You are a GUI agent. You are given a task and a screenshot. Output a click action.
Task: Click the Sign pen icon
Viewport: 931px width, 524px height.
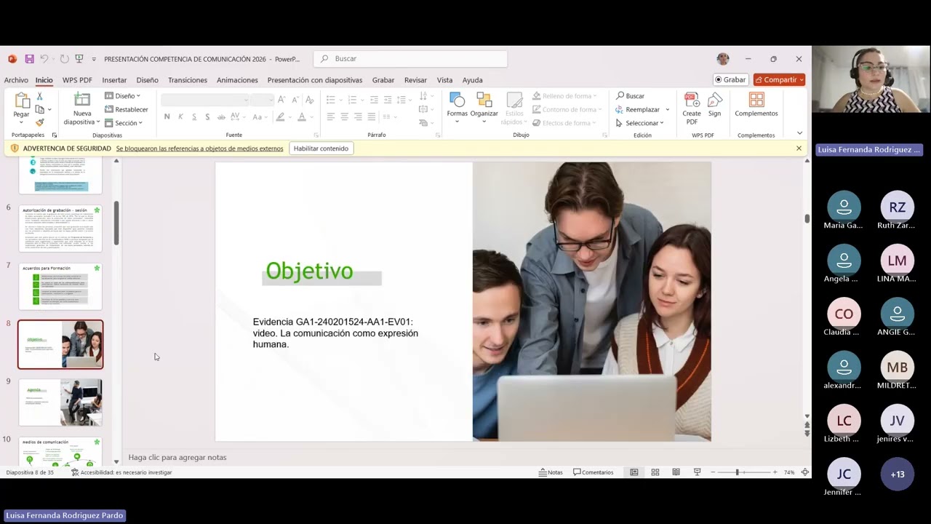pos(715,104)
